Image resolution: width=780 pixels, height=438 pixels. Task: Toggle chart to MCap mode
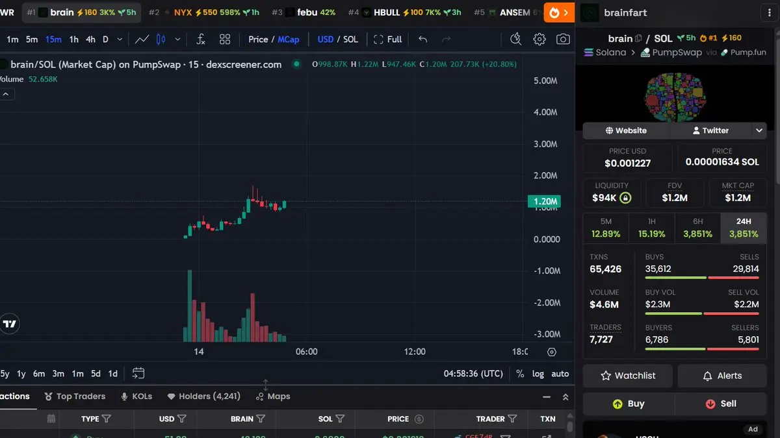click(289, 39)
